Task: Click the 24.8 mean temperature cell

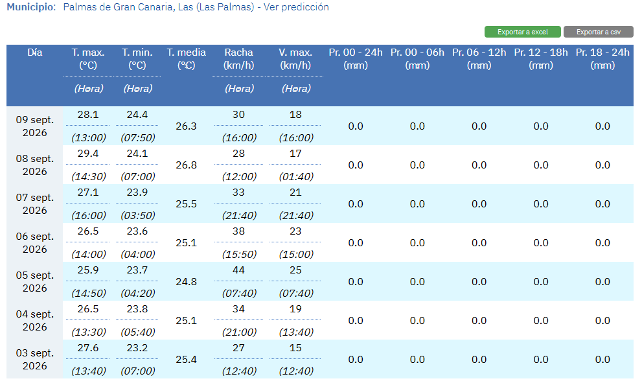Action: coord(187,282)
